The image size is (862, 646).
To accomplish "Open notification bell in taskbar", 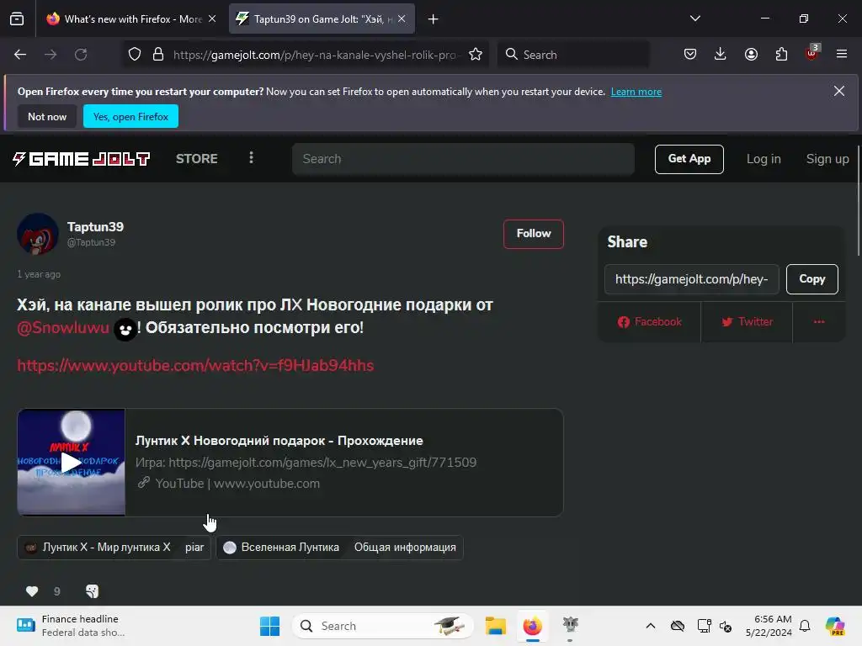I will pos(805,626).
